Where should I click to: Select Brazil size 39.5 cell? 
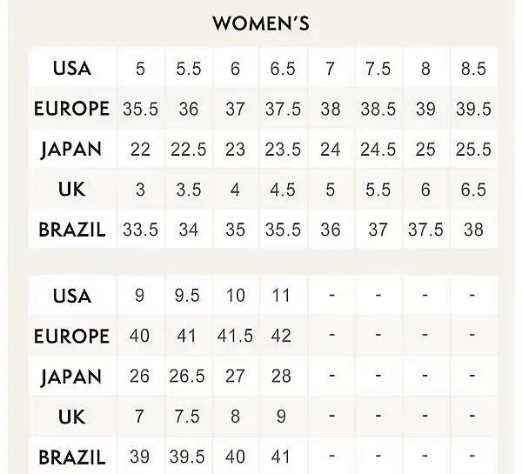click(187, 457)
